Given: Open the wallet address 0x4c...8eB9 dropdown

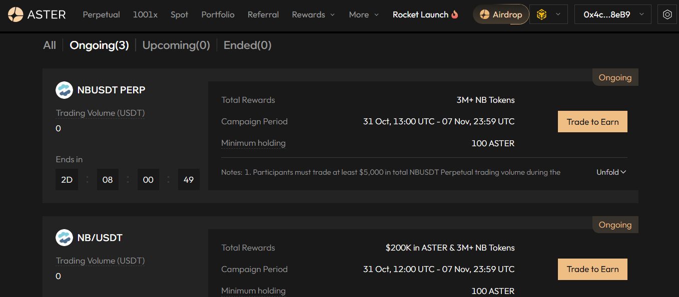Looking at the screenshot, I should 612,14.
